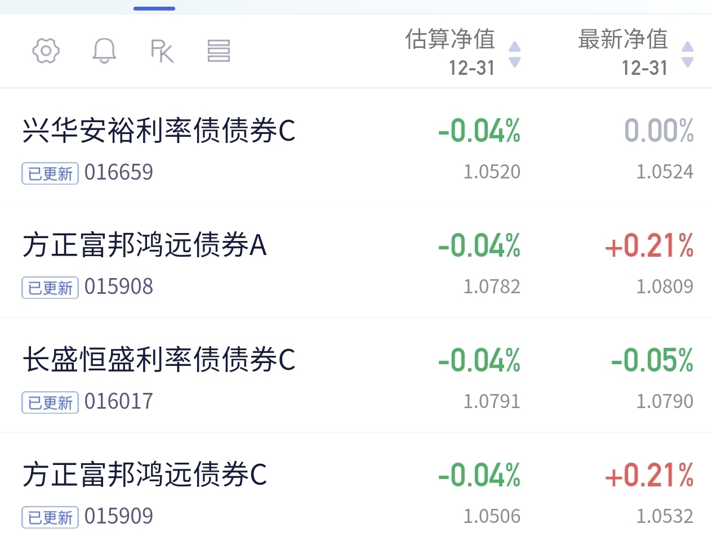Tap the bell notification icon
The height and width of the screenshot is (546, 712).
click(104, 51)
